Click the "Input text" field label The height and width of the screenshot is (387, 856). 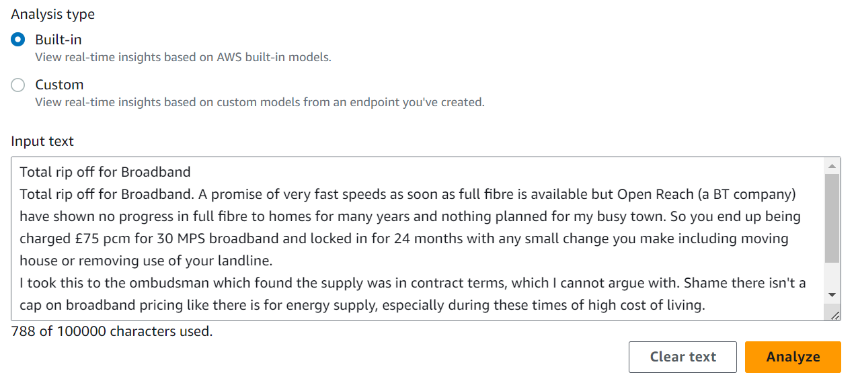(x=42, y=141)
